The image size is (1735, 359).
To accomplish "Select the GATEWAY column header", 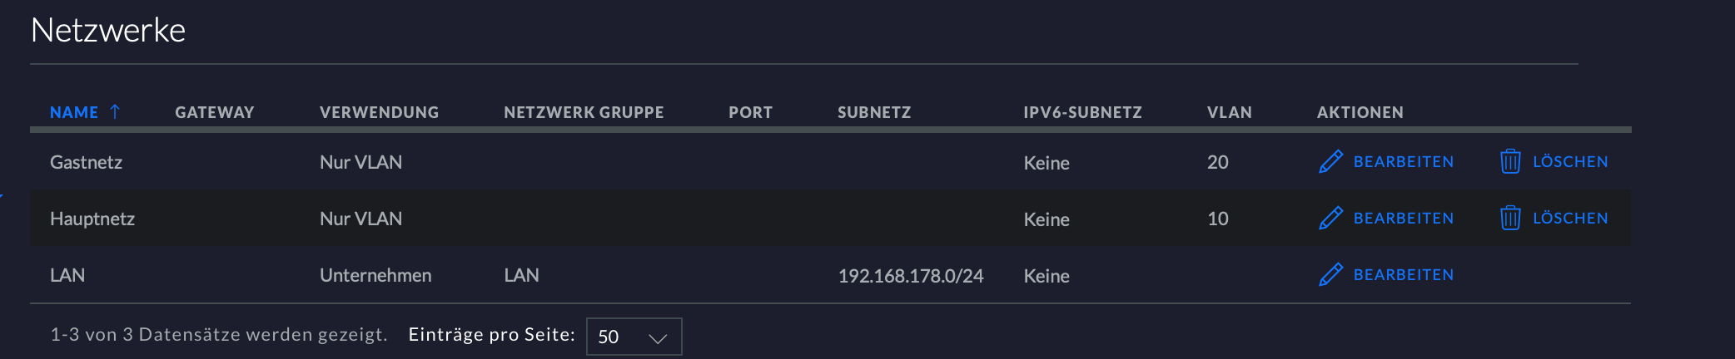I will [x=214, y=112].
